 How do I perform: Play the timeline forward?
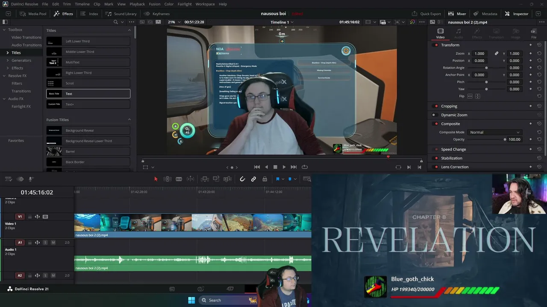click(284, 167)
